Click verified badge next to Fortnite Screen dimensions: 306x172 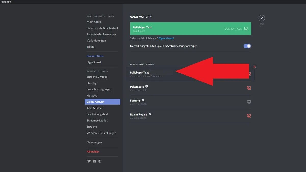pos(143,100)
